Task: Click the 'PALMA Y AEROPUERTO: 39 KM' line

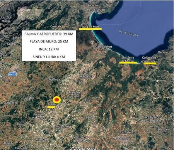Action: pos(49,34)
